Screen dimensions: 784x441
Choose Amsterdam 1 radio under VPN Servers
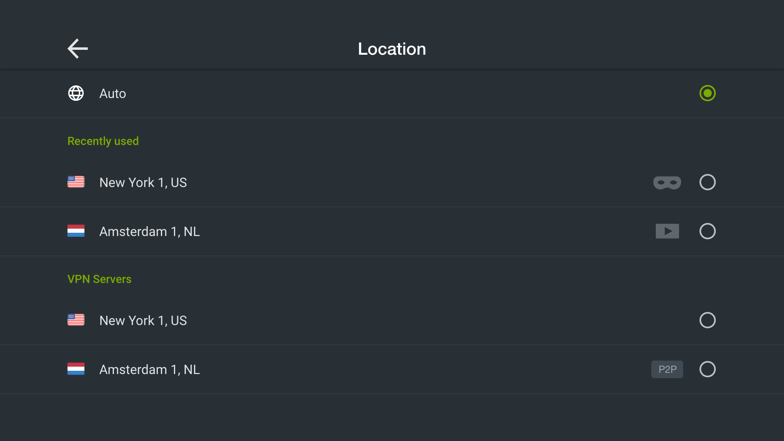(707, 369)
